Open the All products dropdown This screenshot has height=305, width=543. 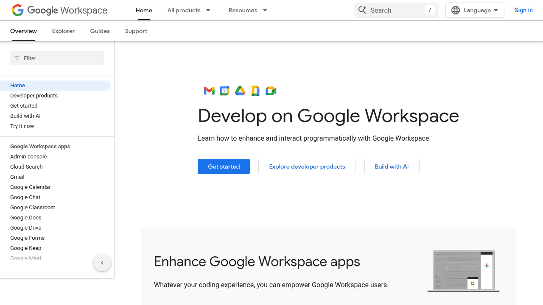(x=189, y=10)
